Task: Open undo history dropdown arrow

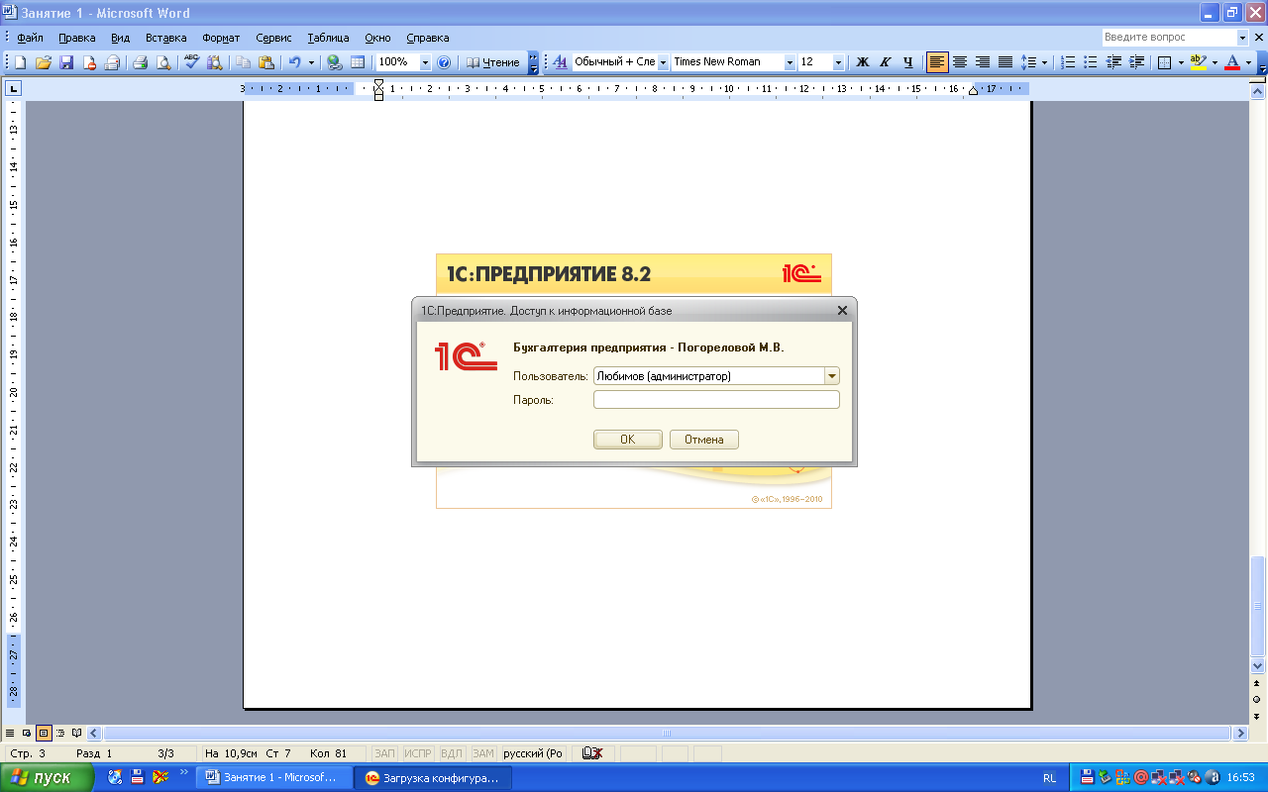Action: [310, 62]
